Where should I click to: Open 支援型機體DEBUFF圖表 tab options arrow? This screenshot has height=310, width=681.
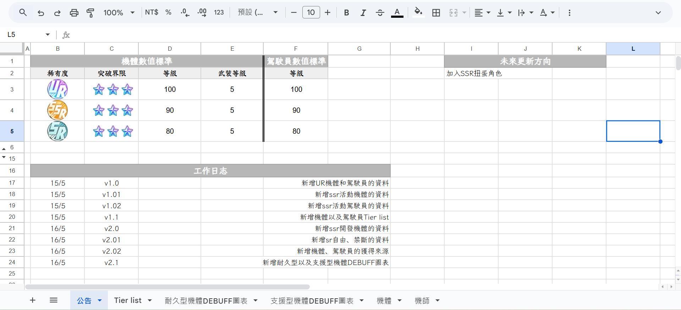pos(362,300)
